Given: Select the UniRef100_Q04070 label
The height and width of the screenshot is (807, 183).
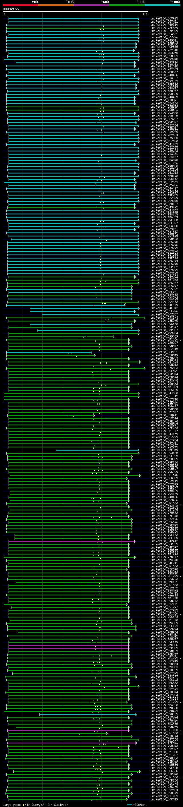Looking at the screenshot, I should click(x=164, y=160).
